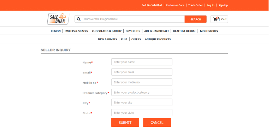Click the Enter your email field
Image resolution: width=272 pixels, height=130 pixels.
pyautogui.click(x=142, y=72)
